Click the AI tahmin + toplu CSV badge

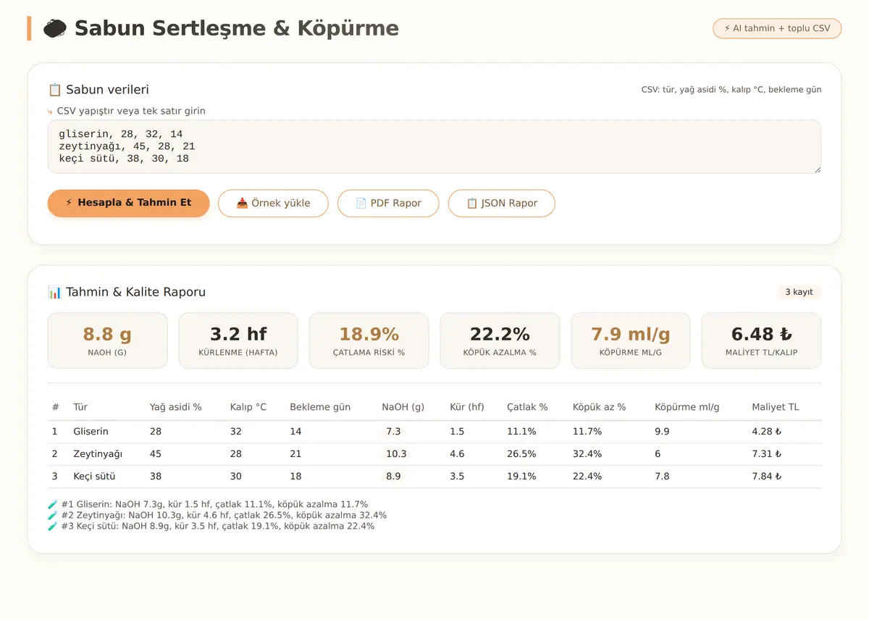(x=777, y=28)
